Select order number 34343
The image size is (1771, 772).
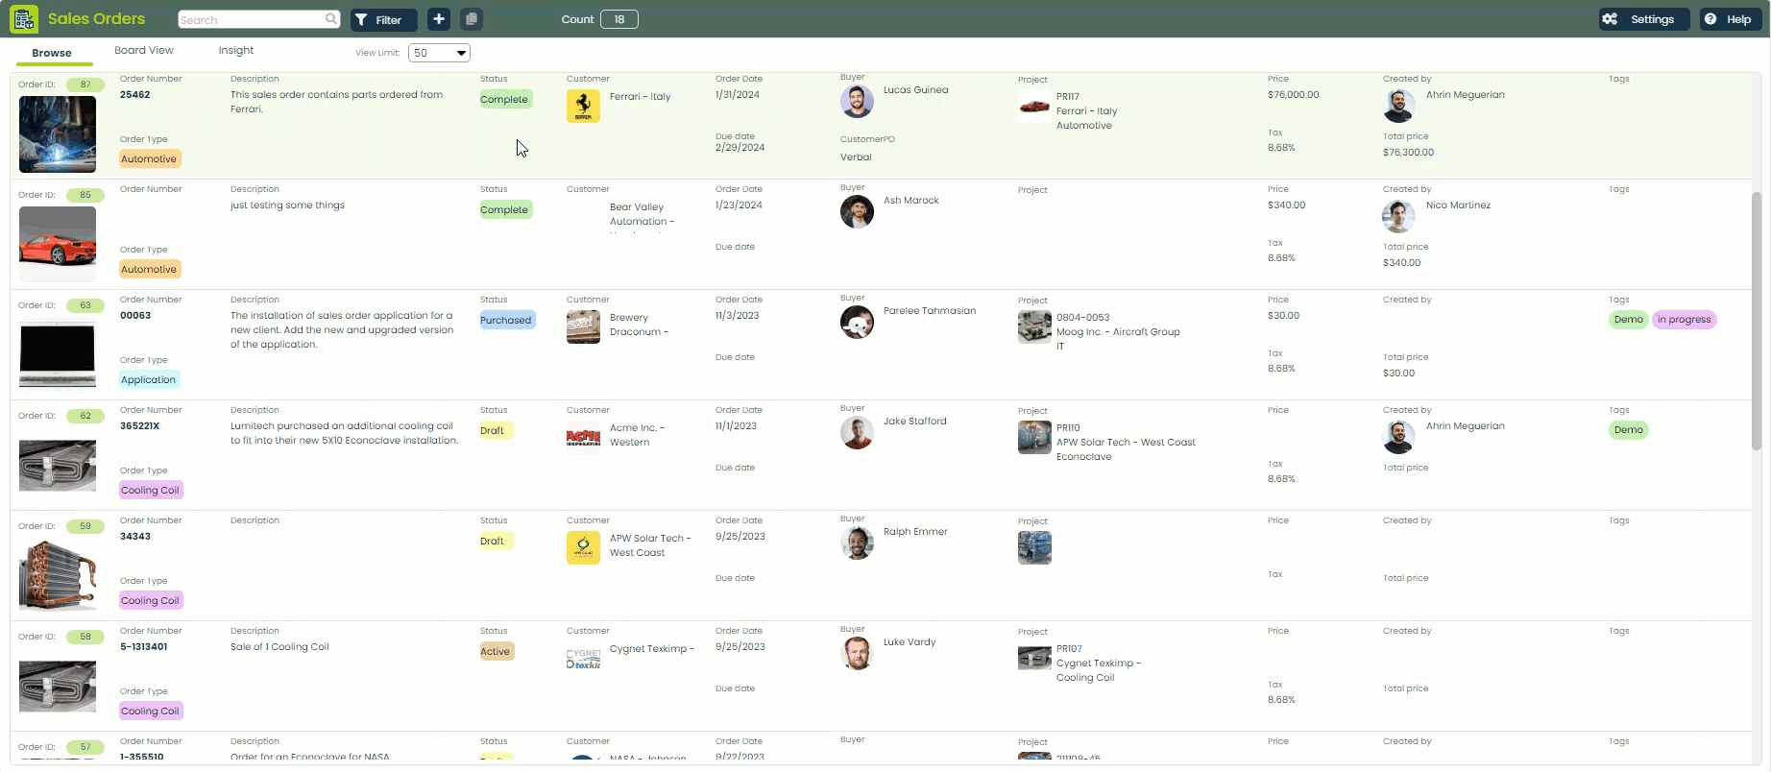pyautogui.click(x=135, y=537)
